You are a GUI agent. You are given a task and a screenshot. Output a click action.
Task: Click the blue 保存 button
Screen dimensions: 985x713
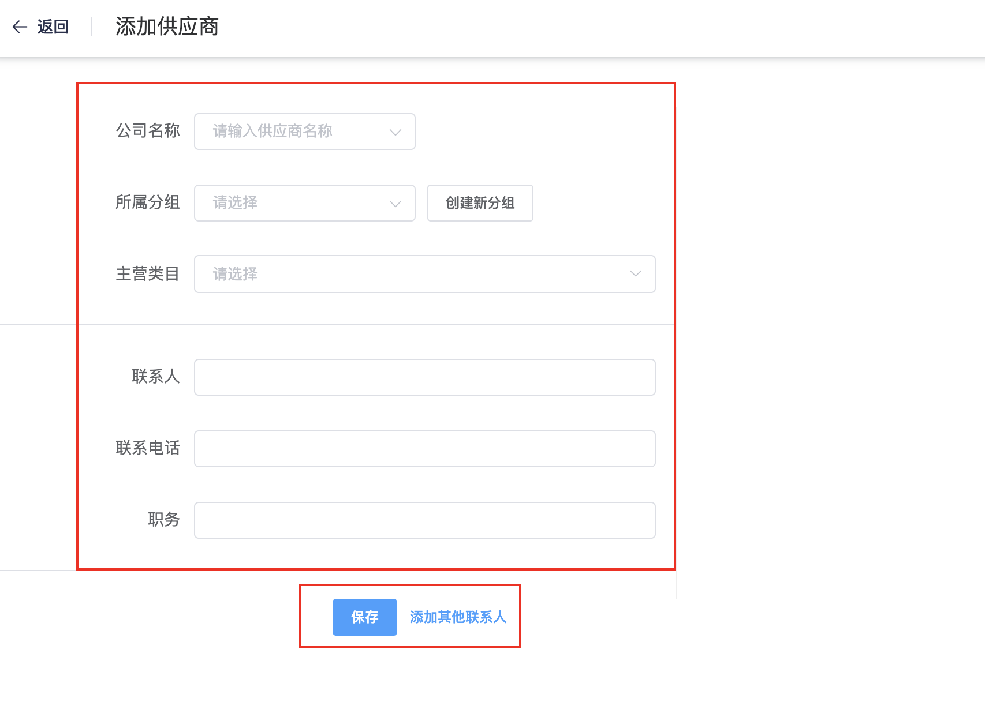coord(364,617)
